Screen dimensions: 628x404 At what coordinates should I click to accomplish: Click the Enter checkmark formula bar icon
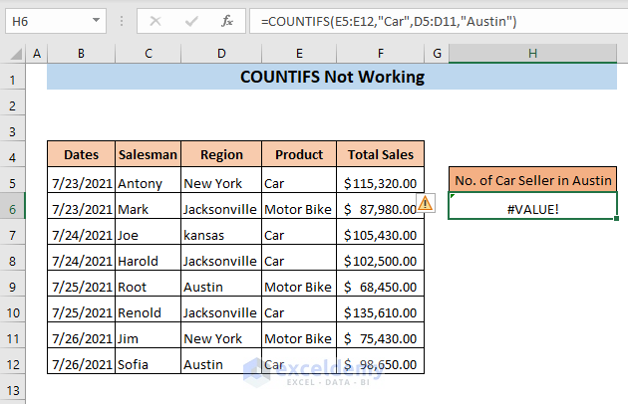189,20
